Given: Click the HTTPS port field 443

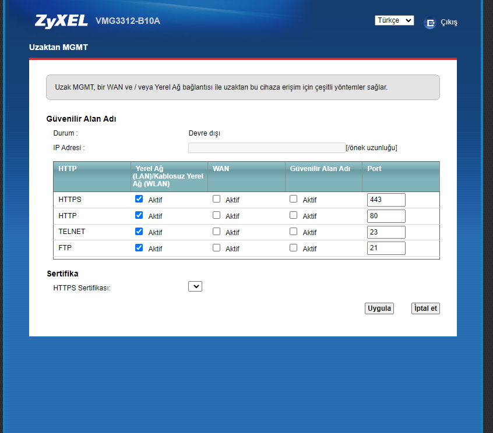Looking at the screenshot, I should [386, 200].
